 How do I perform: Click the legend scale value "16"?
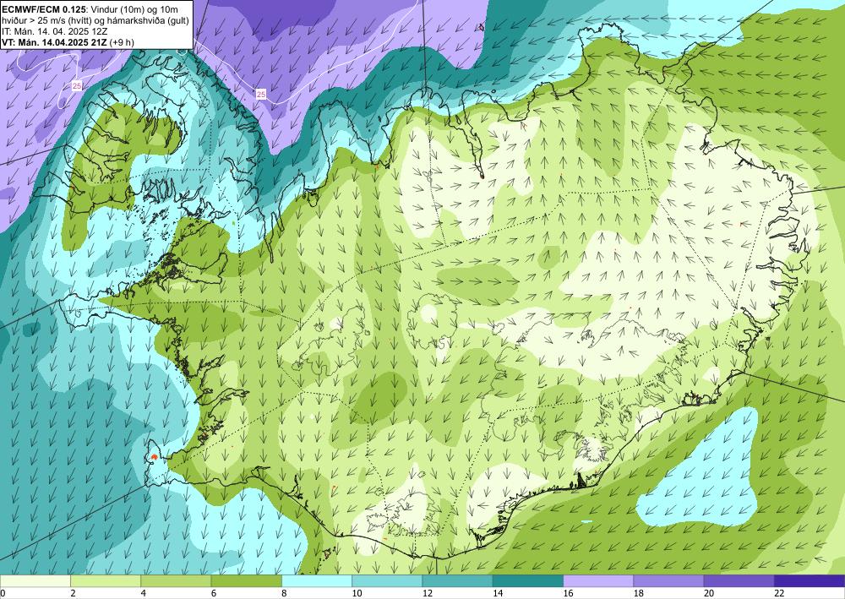click(x=569, y=593)
